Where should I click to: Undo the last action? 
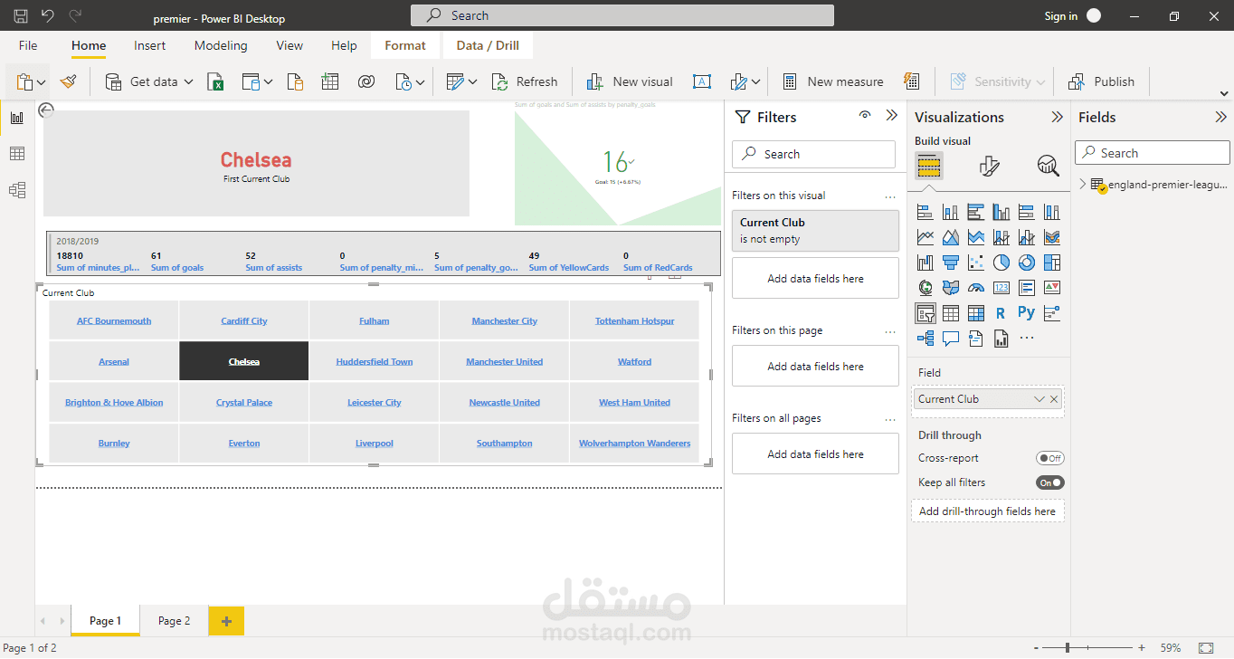pos(48,15)
